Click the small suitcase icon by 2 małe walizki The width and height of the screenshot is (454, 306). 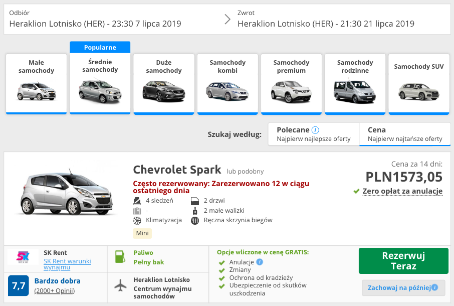coord(195,211)
